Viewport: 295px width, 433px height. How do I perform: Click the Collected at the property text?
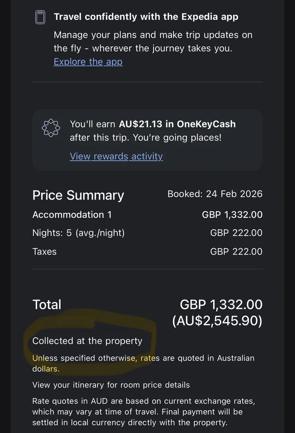pos(87,341)
